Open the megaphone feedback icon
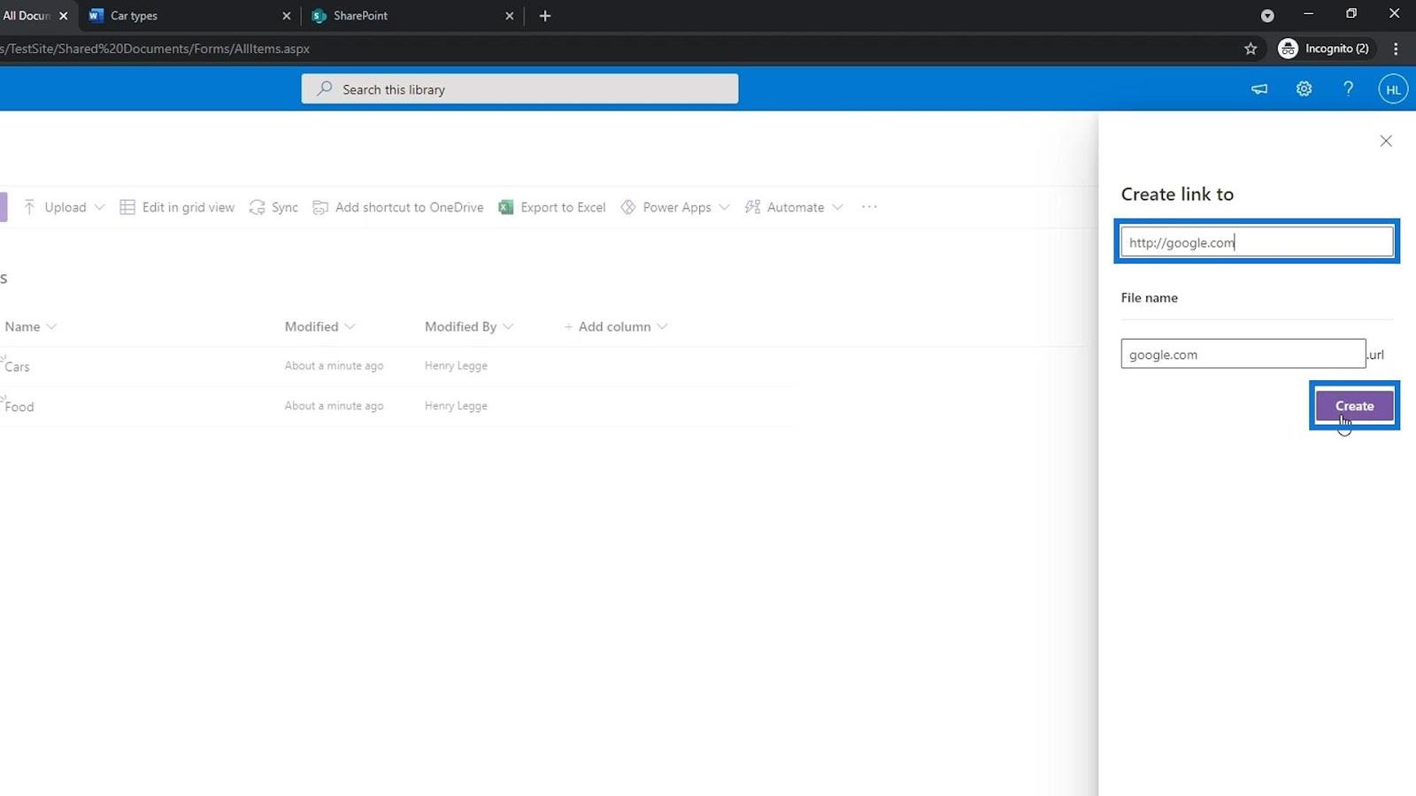The height and width of the screenshot is (796, 1416). tap(1258, 88)
